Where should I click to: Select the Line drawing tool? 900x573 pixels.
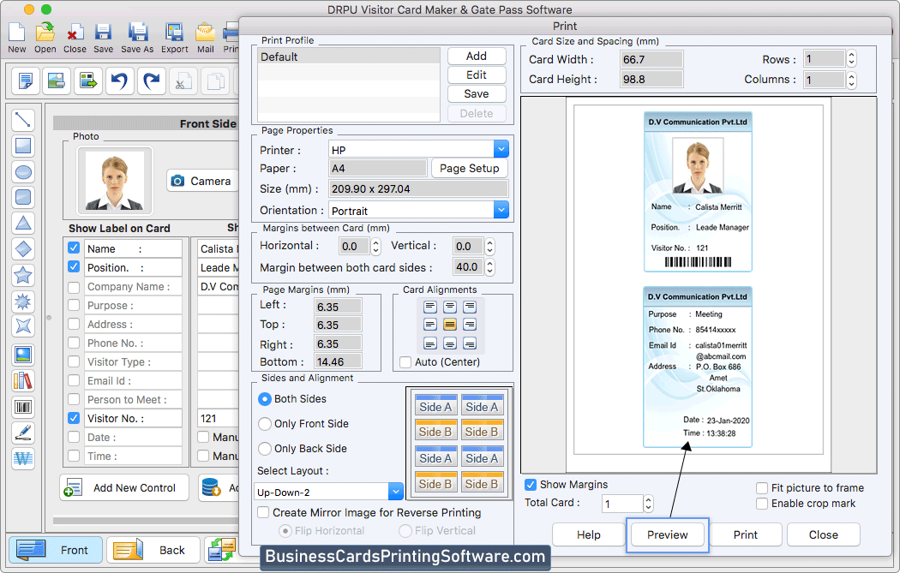23,120
